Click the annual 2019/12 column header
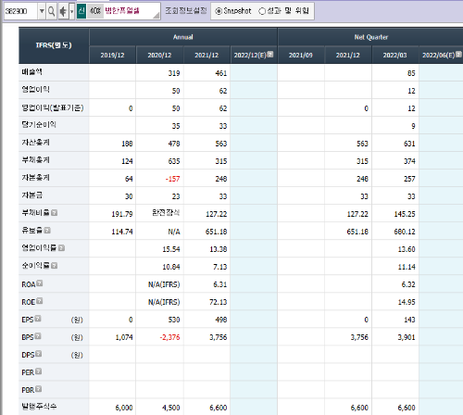Image resolution: width=463 pixels, height=415 pixels. [112, 56]
